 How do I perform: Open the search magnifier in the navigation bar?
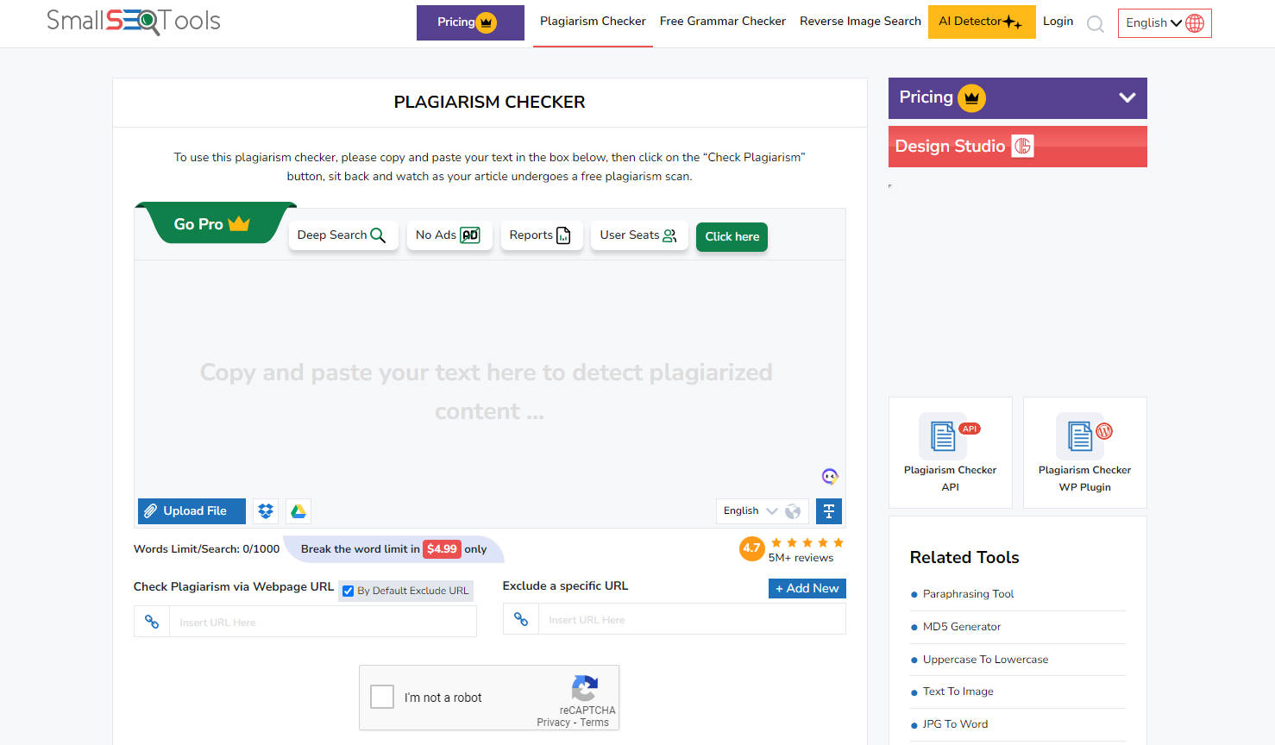point(1096,23)
